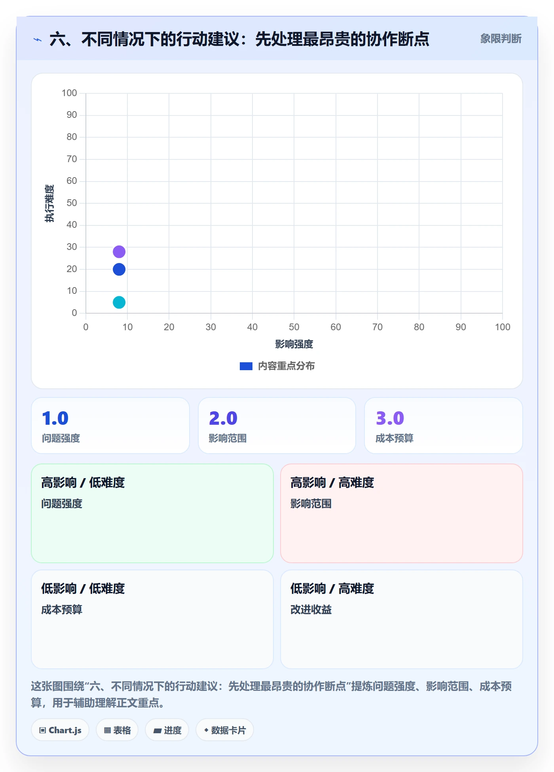The height and width of the screenshot is (772, 554).
Task: Click "成本预算" inside the "低影响 / 低难度" card
Action: [x=62, y=609]
